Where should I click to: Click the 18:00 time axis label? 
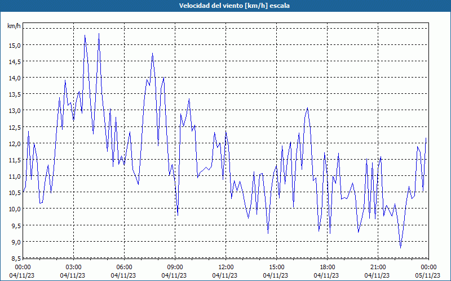(x=327, y=268)
